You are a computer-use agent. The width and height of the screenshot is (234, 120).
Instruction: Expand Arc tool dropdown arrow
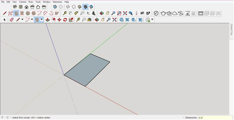pyautogui.click(x=32, y=19)
